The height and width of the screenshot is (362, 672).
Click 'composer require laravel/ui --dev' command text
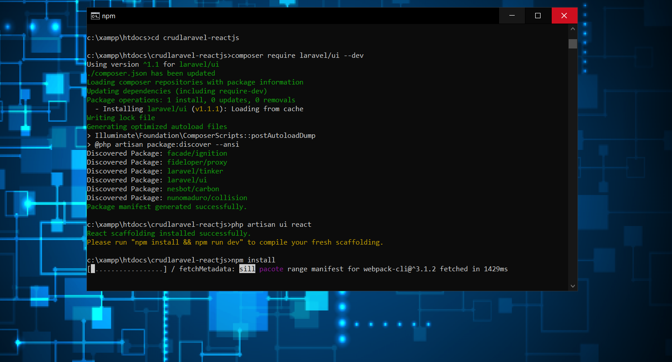(x=298, y=56)
